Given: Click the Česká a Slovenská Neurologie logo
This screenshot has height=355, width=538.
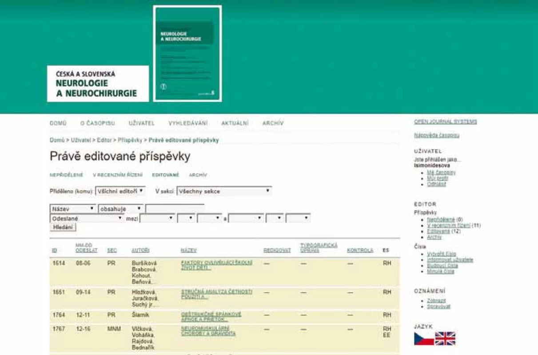Looking at the screenshot, I should coord(98,84).
